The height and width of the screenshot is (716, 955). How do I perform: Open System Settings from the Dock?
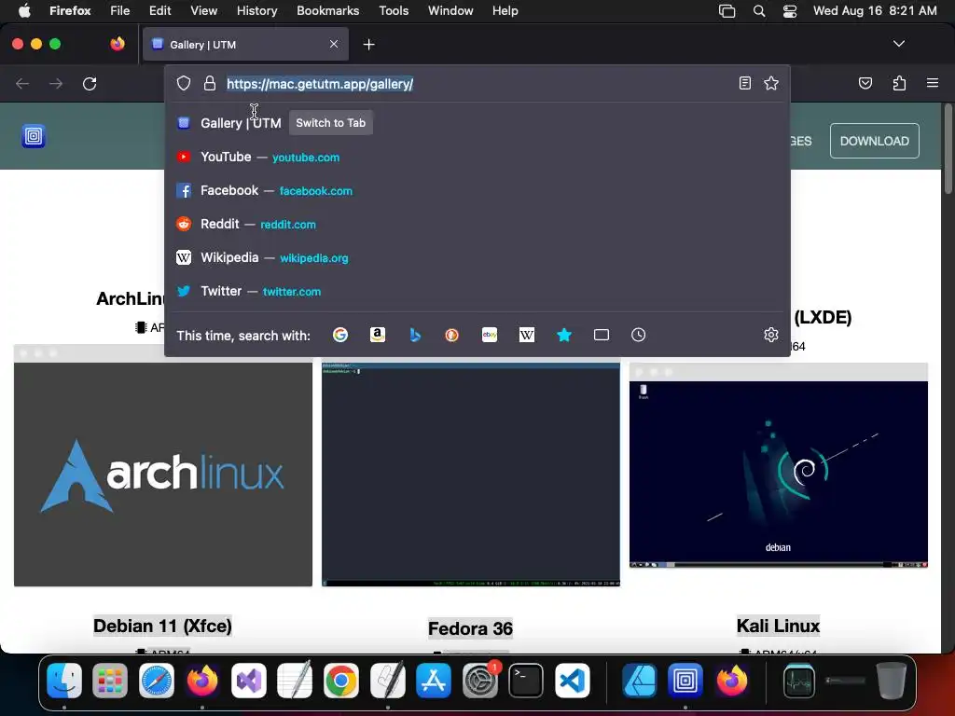pos(480,680)
